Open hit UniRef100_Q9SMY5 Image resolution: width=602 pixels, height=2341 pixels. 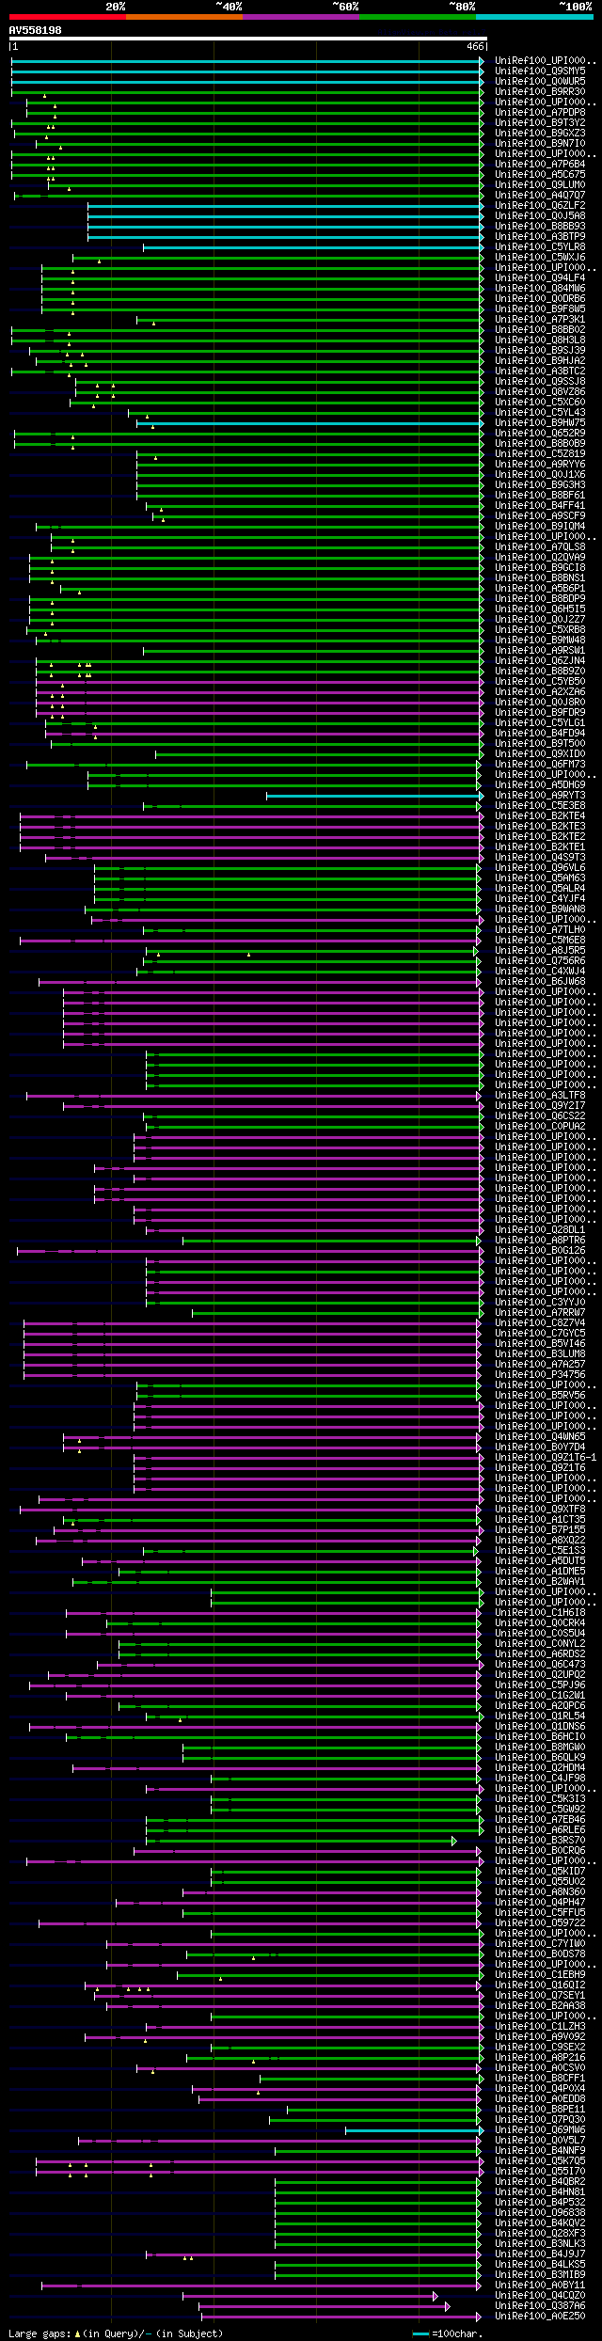coord(540,71)
